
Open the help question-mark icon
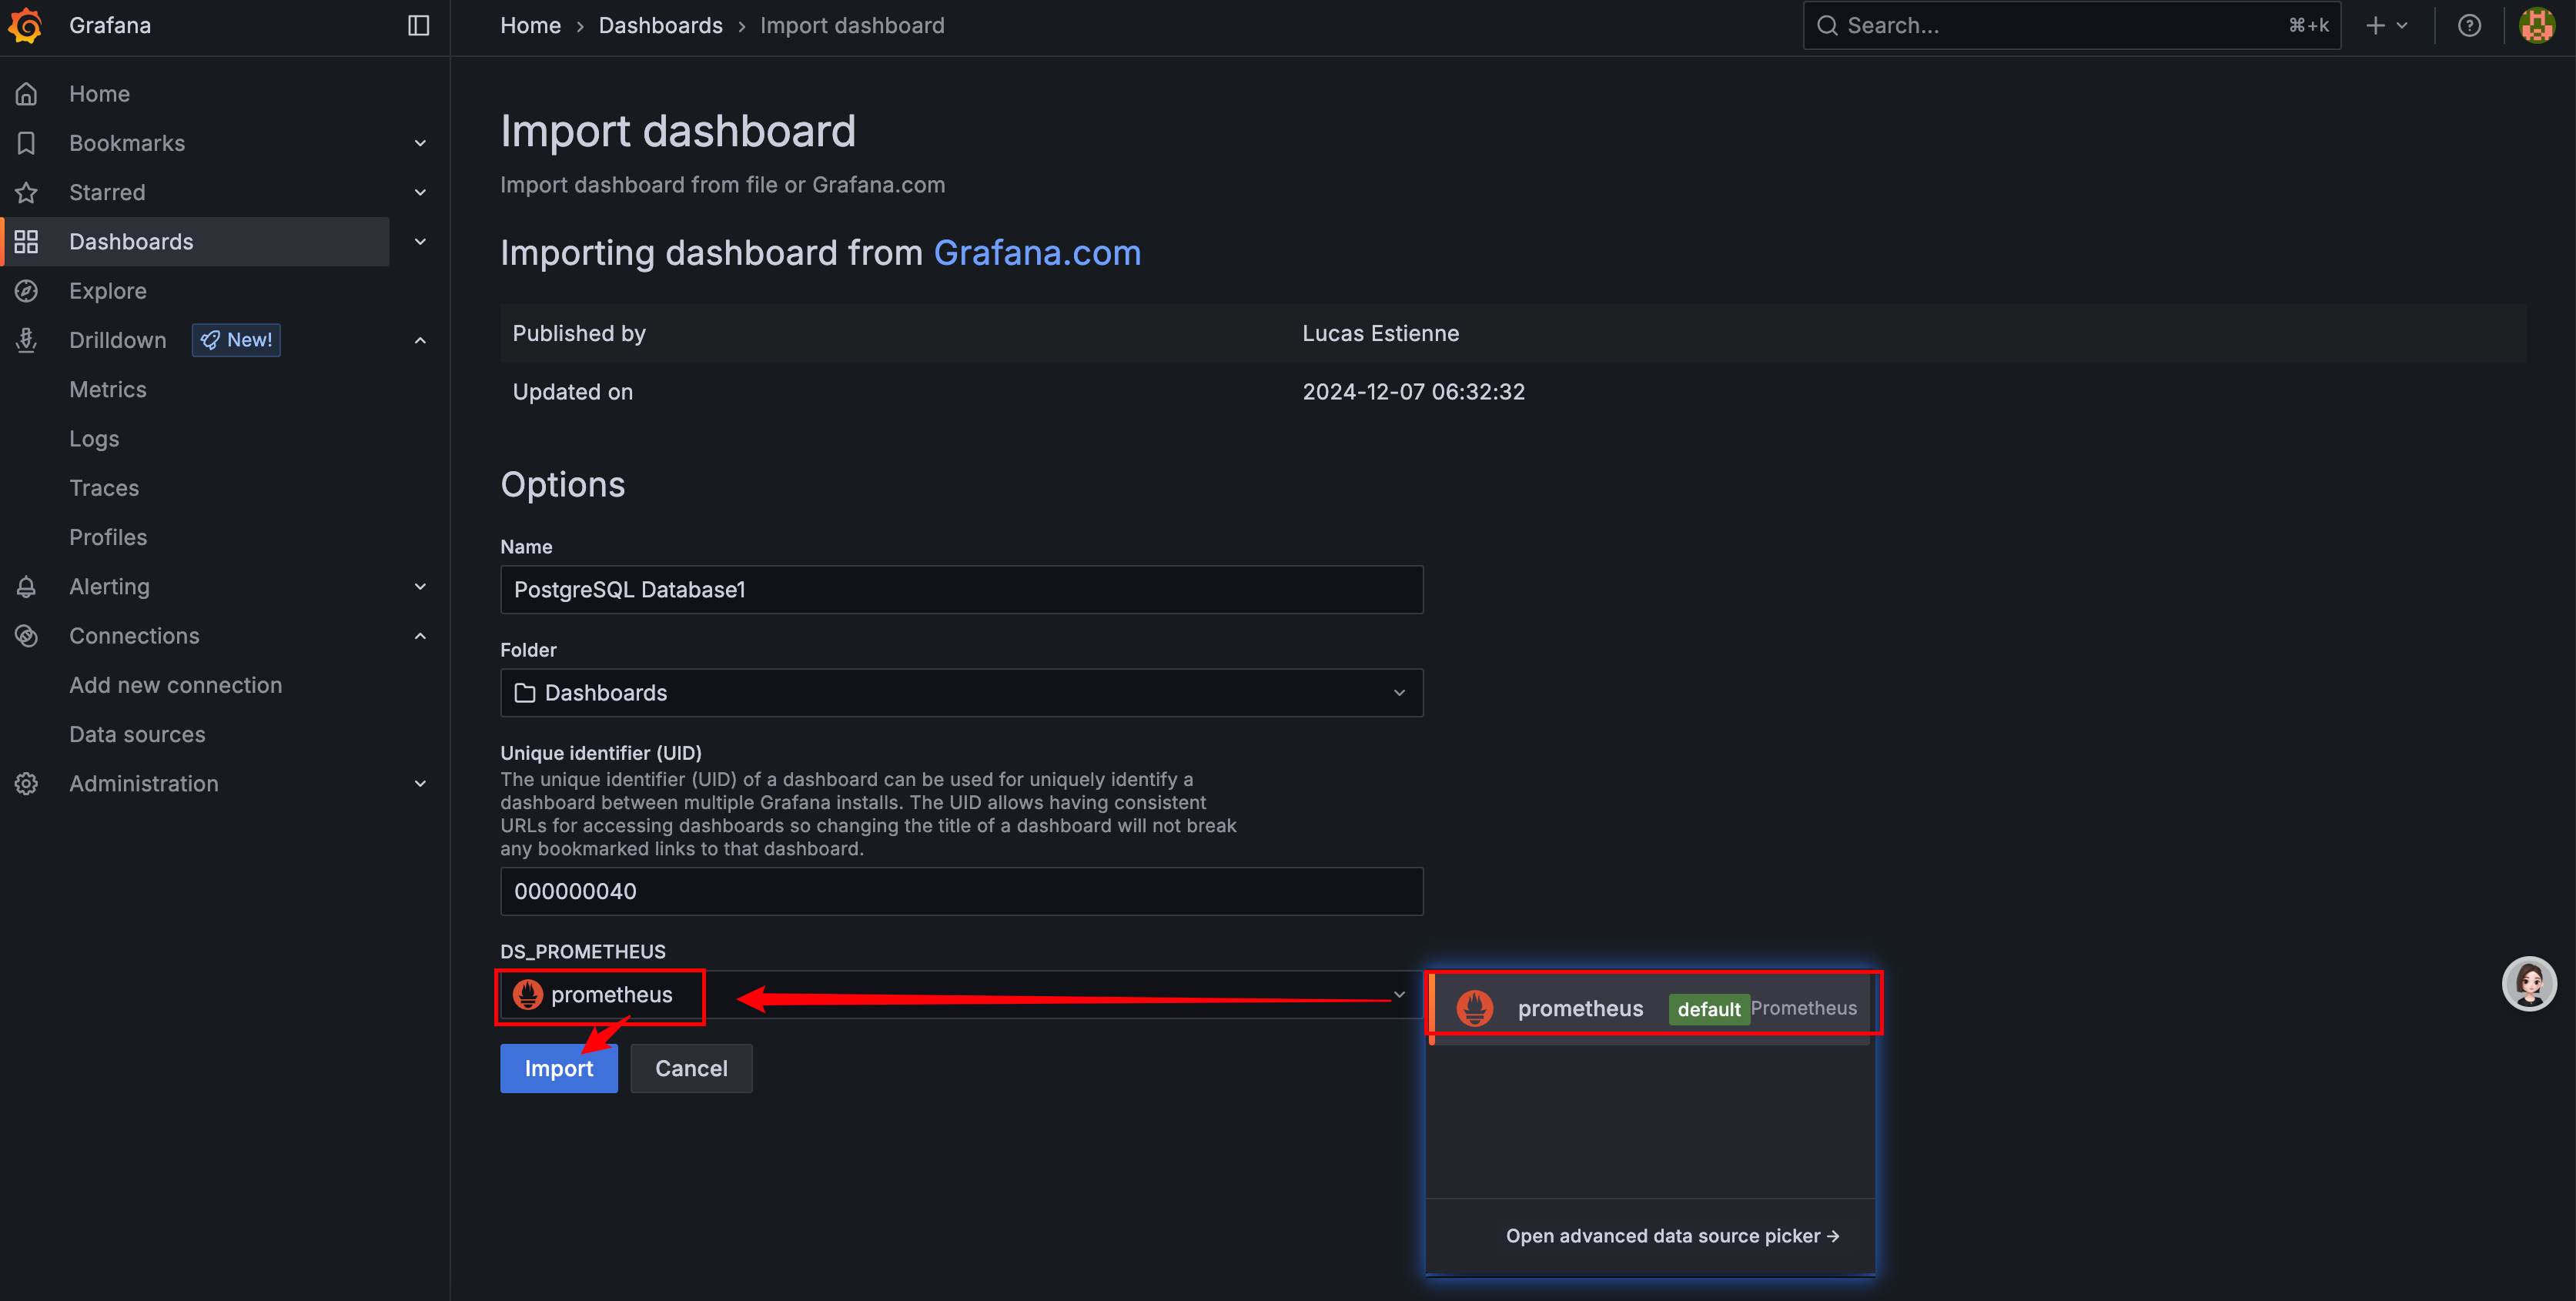point(2469,26)
